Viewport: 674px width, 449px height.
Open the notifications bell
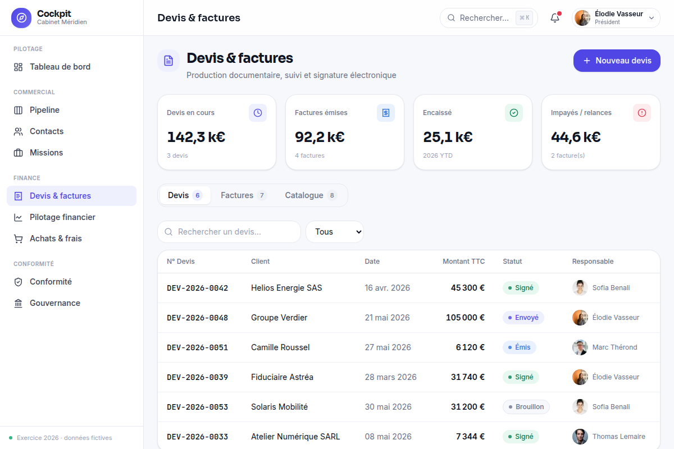tap(555, 18)
